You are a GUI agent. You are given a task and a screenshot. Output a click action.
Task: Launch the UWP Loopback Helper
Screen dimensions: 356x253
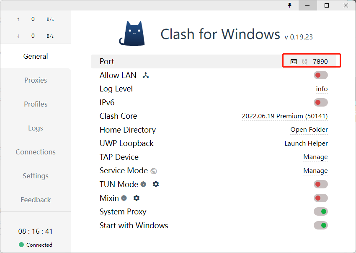[x=306, y=143]
